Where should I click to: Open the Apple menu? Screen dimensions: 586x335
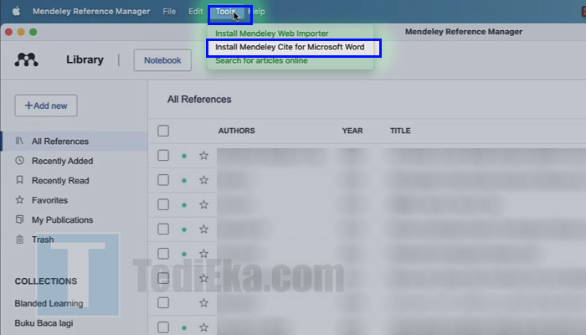pos(16,11)
